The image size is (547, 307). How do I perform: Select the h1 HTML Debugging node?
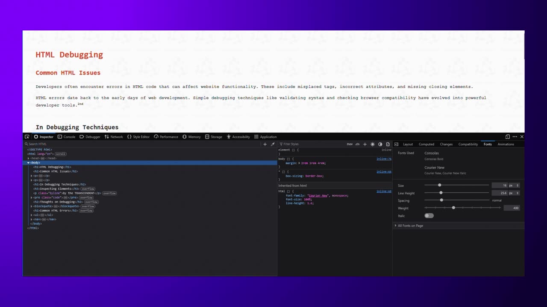52,167
